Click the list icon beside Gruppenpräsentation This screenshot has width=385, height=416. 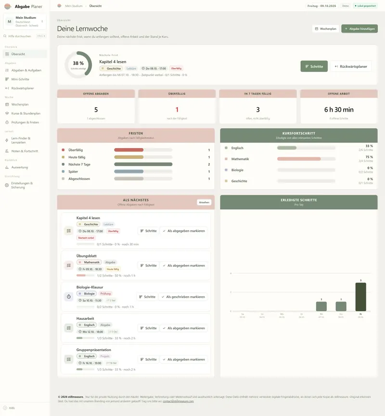coord(69,359)
